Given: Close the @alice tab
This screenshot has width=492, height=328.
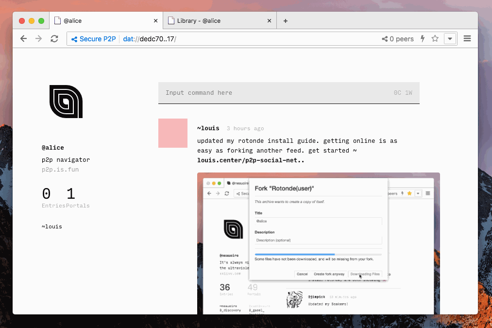Looking at the screenshot, I should pyautogui.click(x=155, y=21).
